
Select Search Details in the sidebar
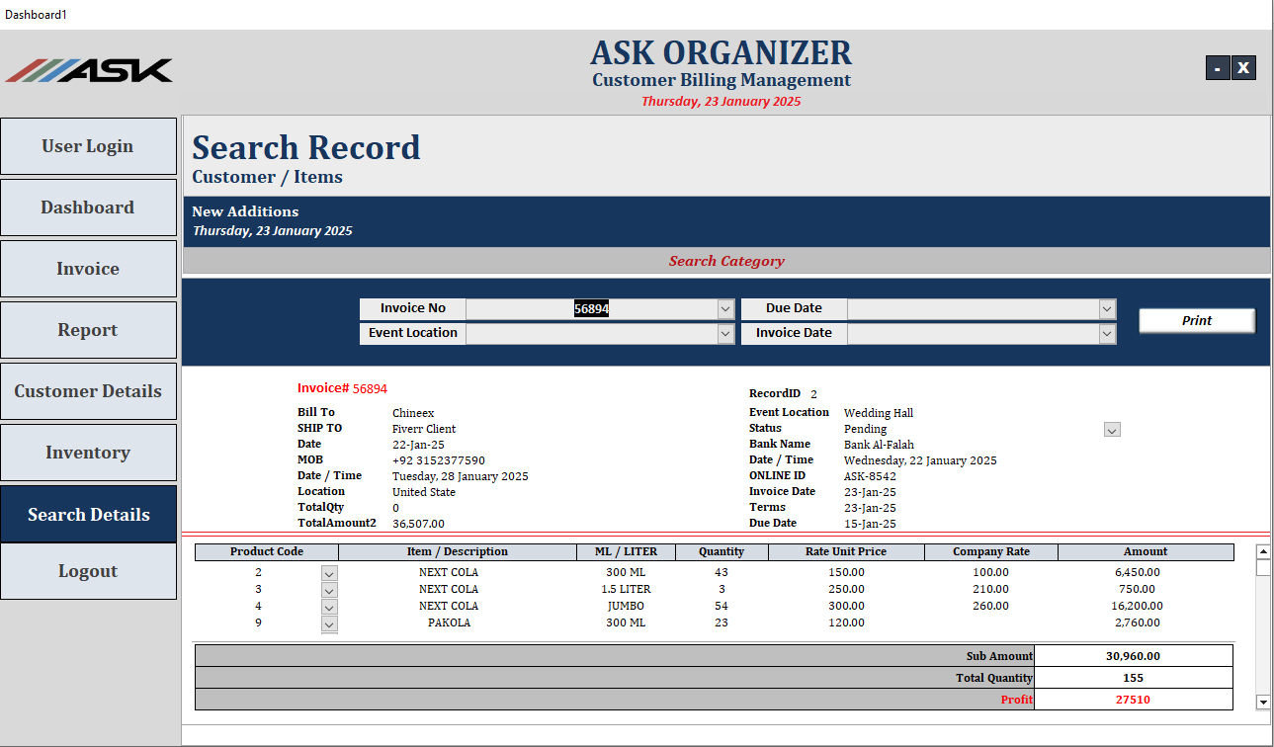pos(88,514)
